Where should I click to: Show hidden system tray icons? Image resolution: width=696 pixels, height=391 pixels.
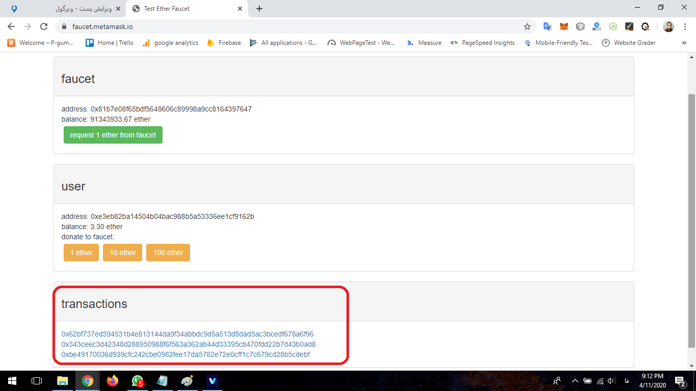point(575,380)
